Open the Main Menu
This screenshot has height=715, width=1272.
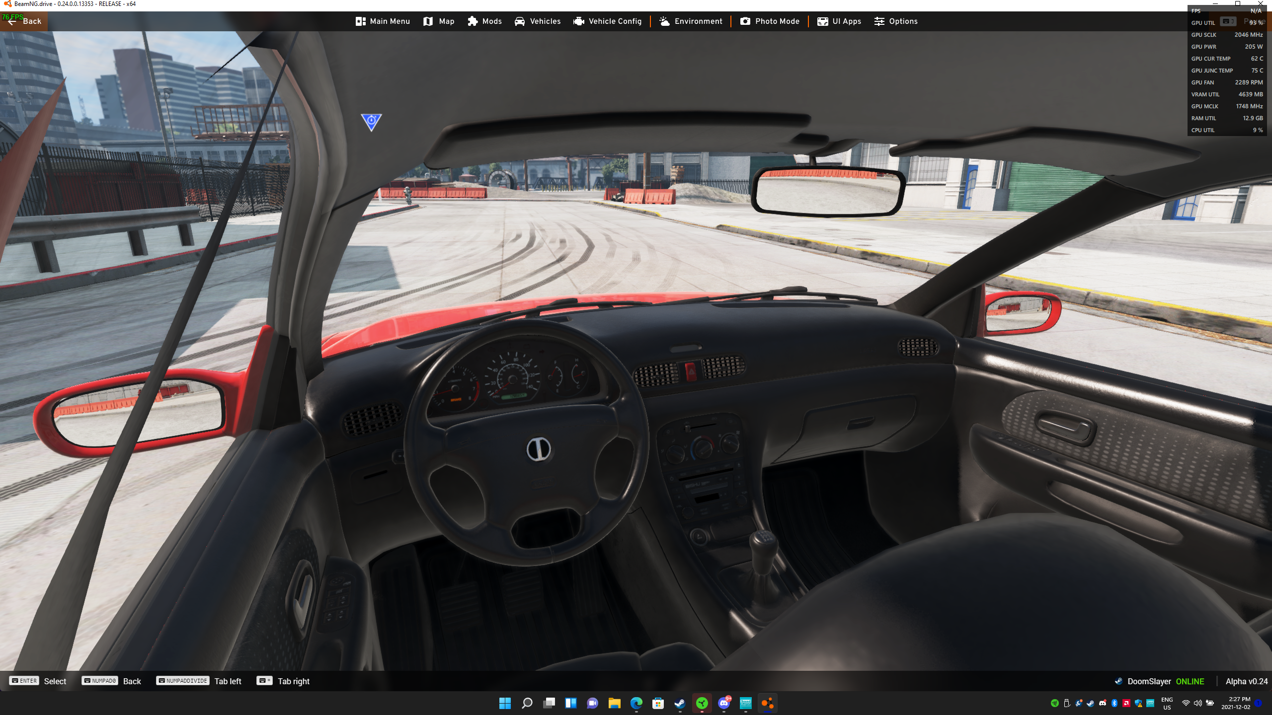click(383, 21)
